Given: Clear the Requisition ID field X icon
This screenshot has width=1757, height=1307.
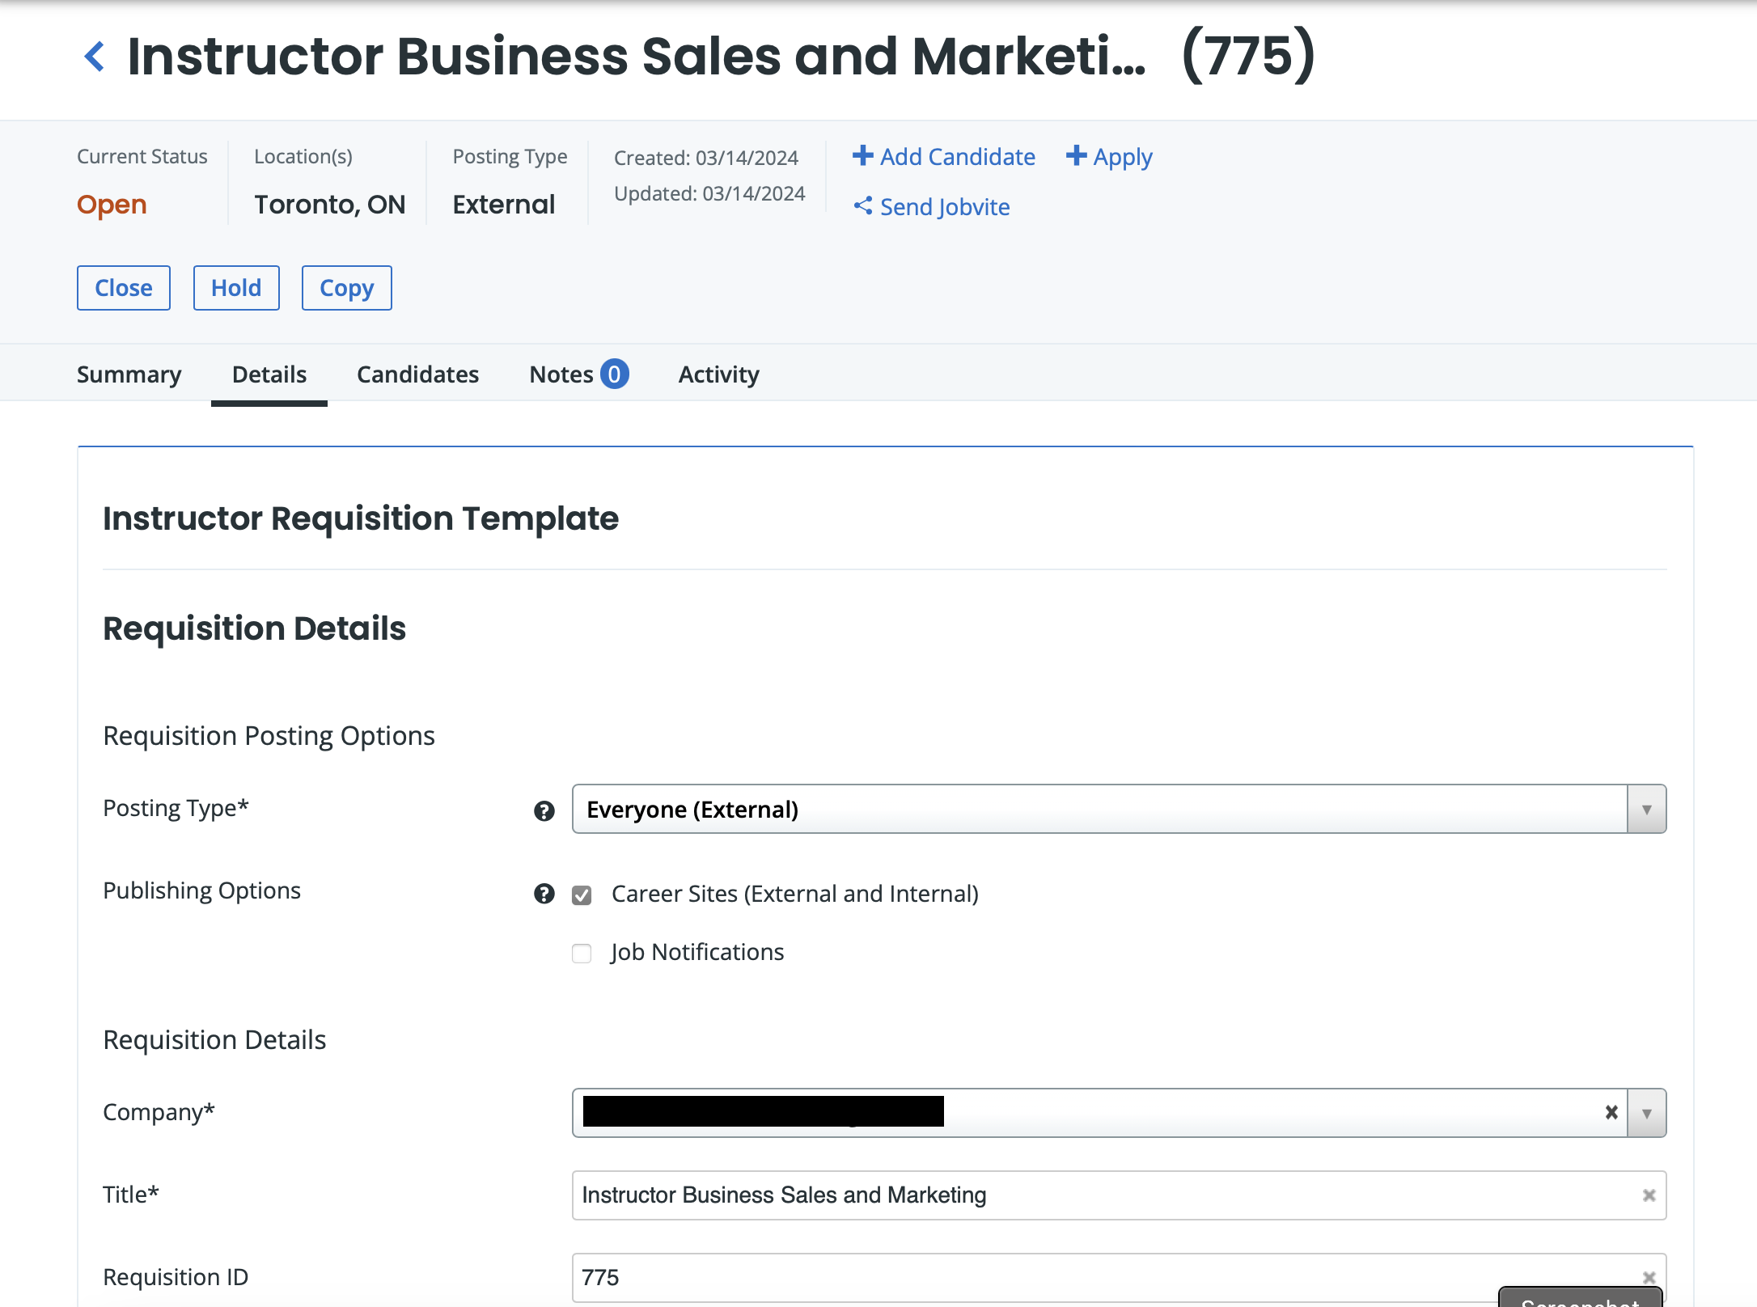Looking at the screenshot, I should point(1649,1277).
